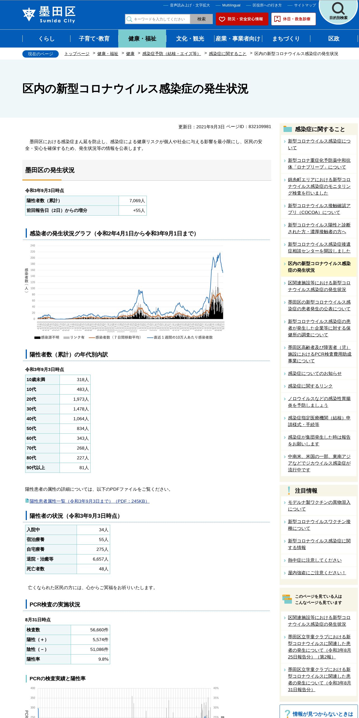
Task: Open 企業等に対する保健所の調査について link
Action: point(319,328)
